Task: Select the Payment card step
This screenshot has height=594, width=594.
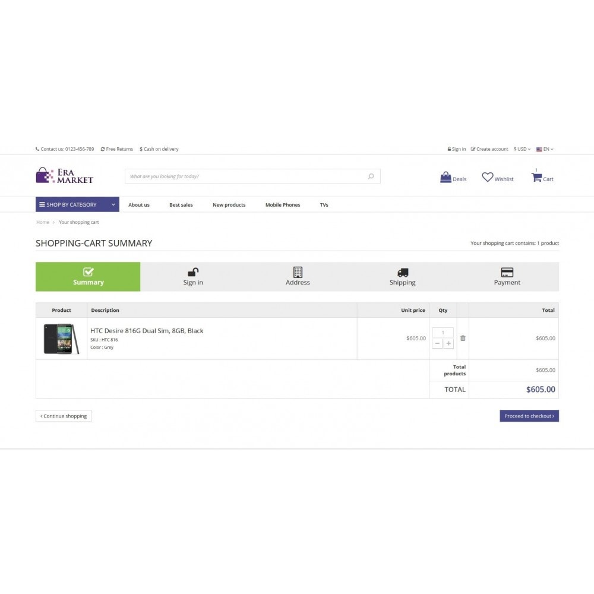Action: (507, 277)
